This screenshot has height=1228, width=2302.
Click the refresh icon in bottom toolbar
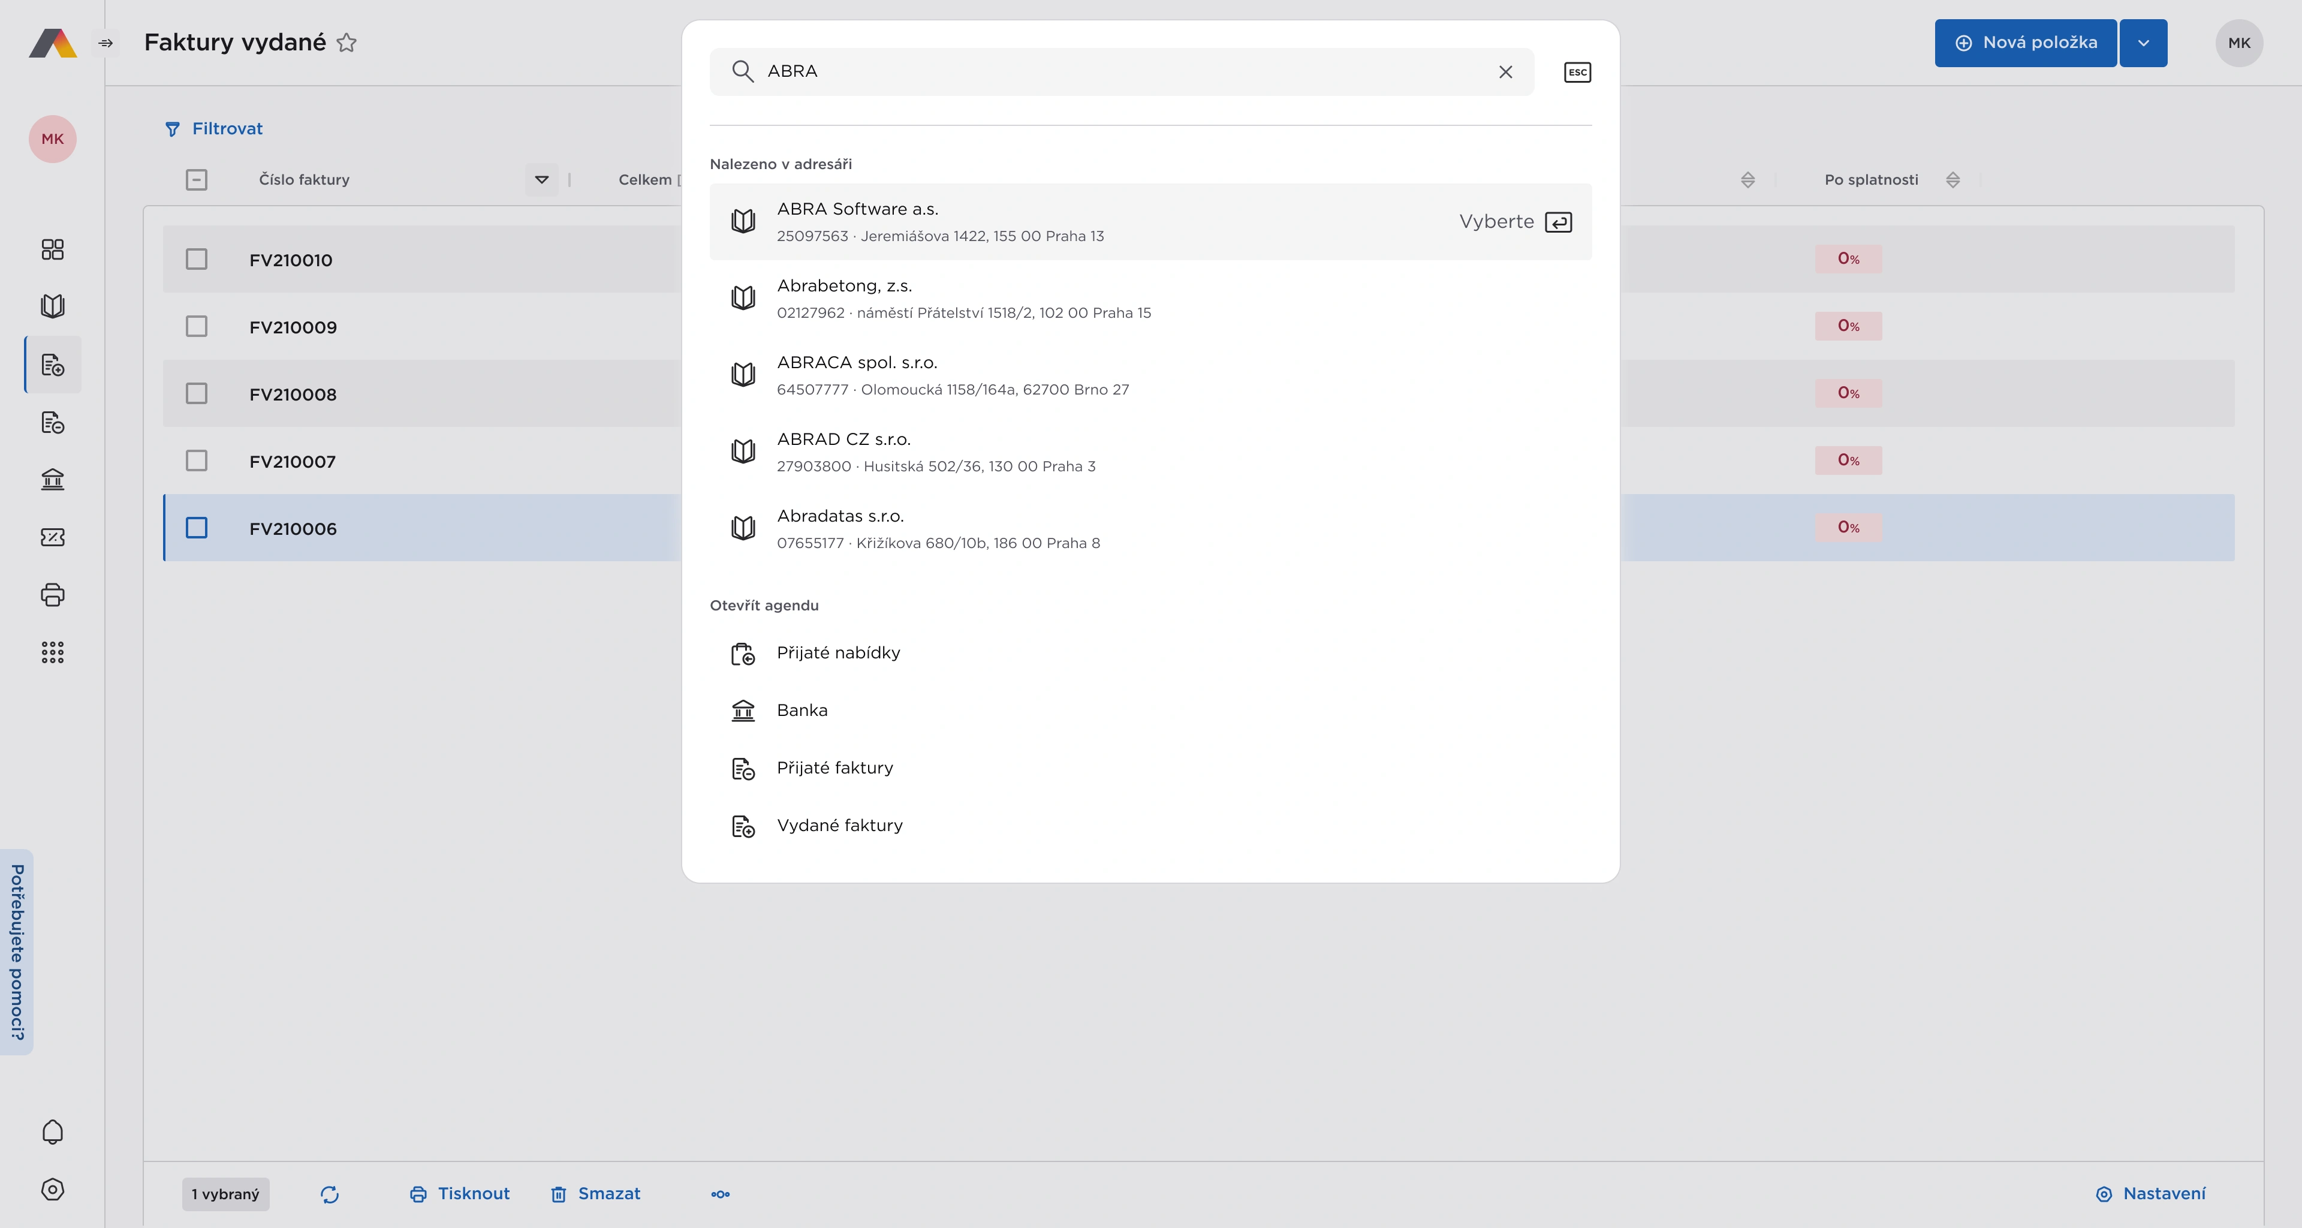(330, 1195)
